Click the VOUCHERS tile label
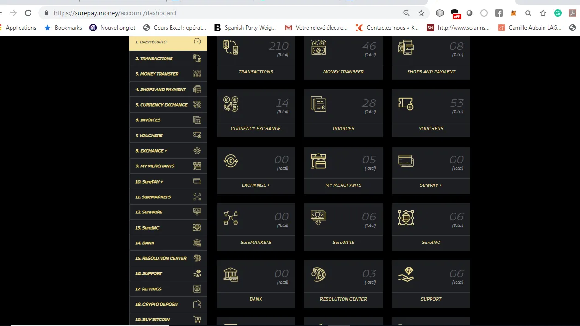580x326 pixels. pos(431,129)
